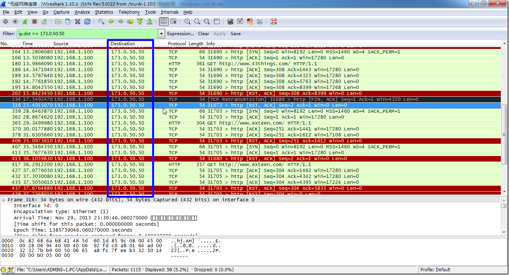Open preferences with tools icon
509x275 pixels.
(259, 22)
